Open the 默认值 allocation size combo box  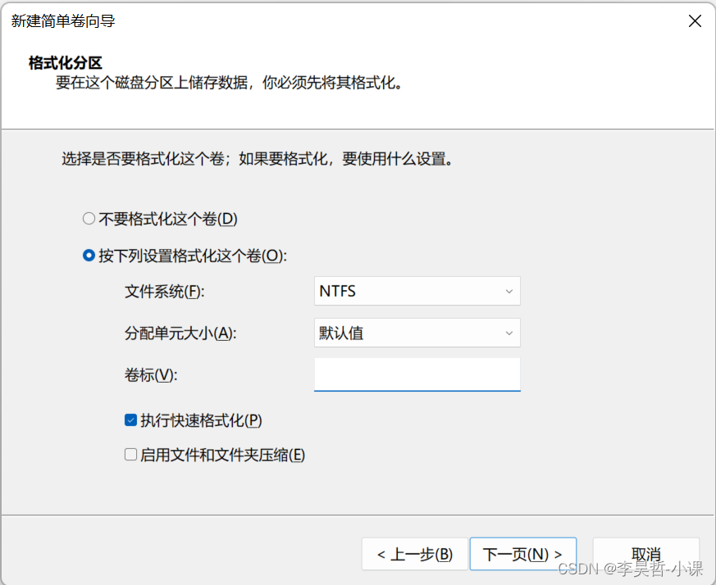pos(417,333)
